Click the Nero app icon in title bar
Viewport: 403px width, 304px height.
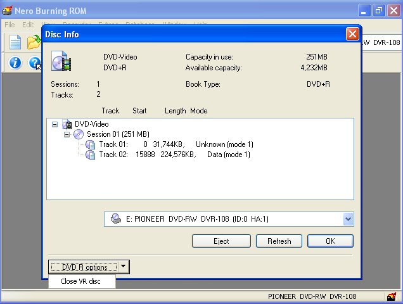(7, 11)
